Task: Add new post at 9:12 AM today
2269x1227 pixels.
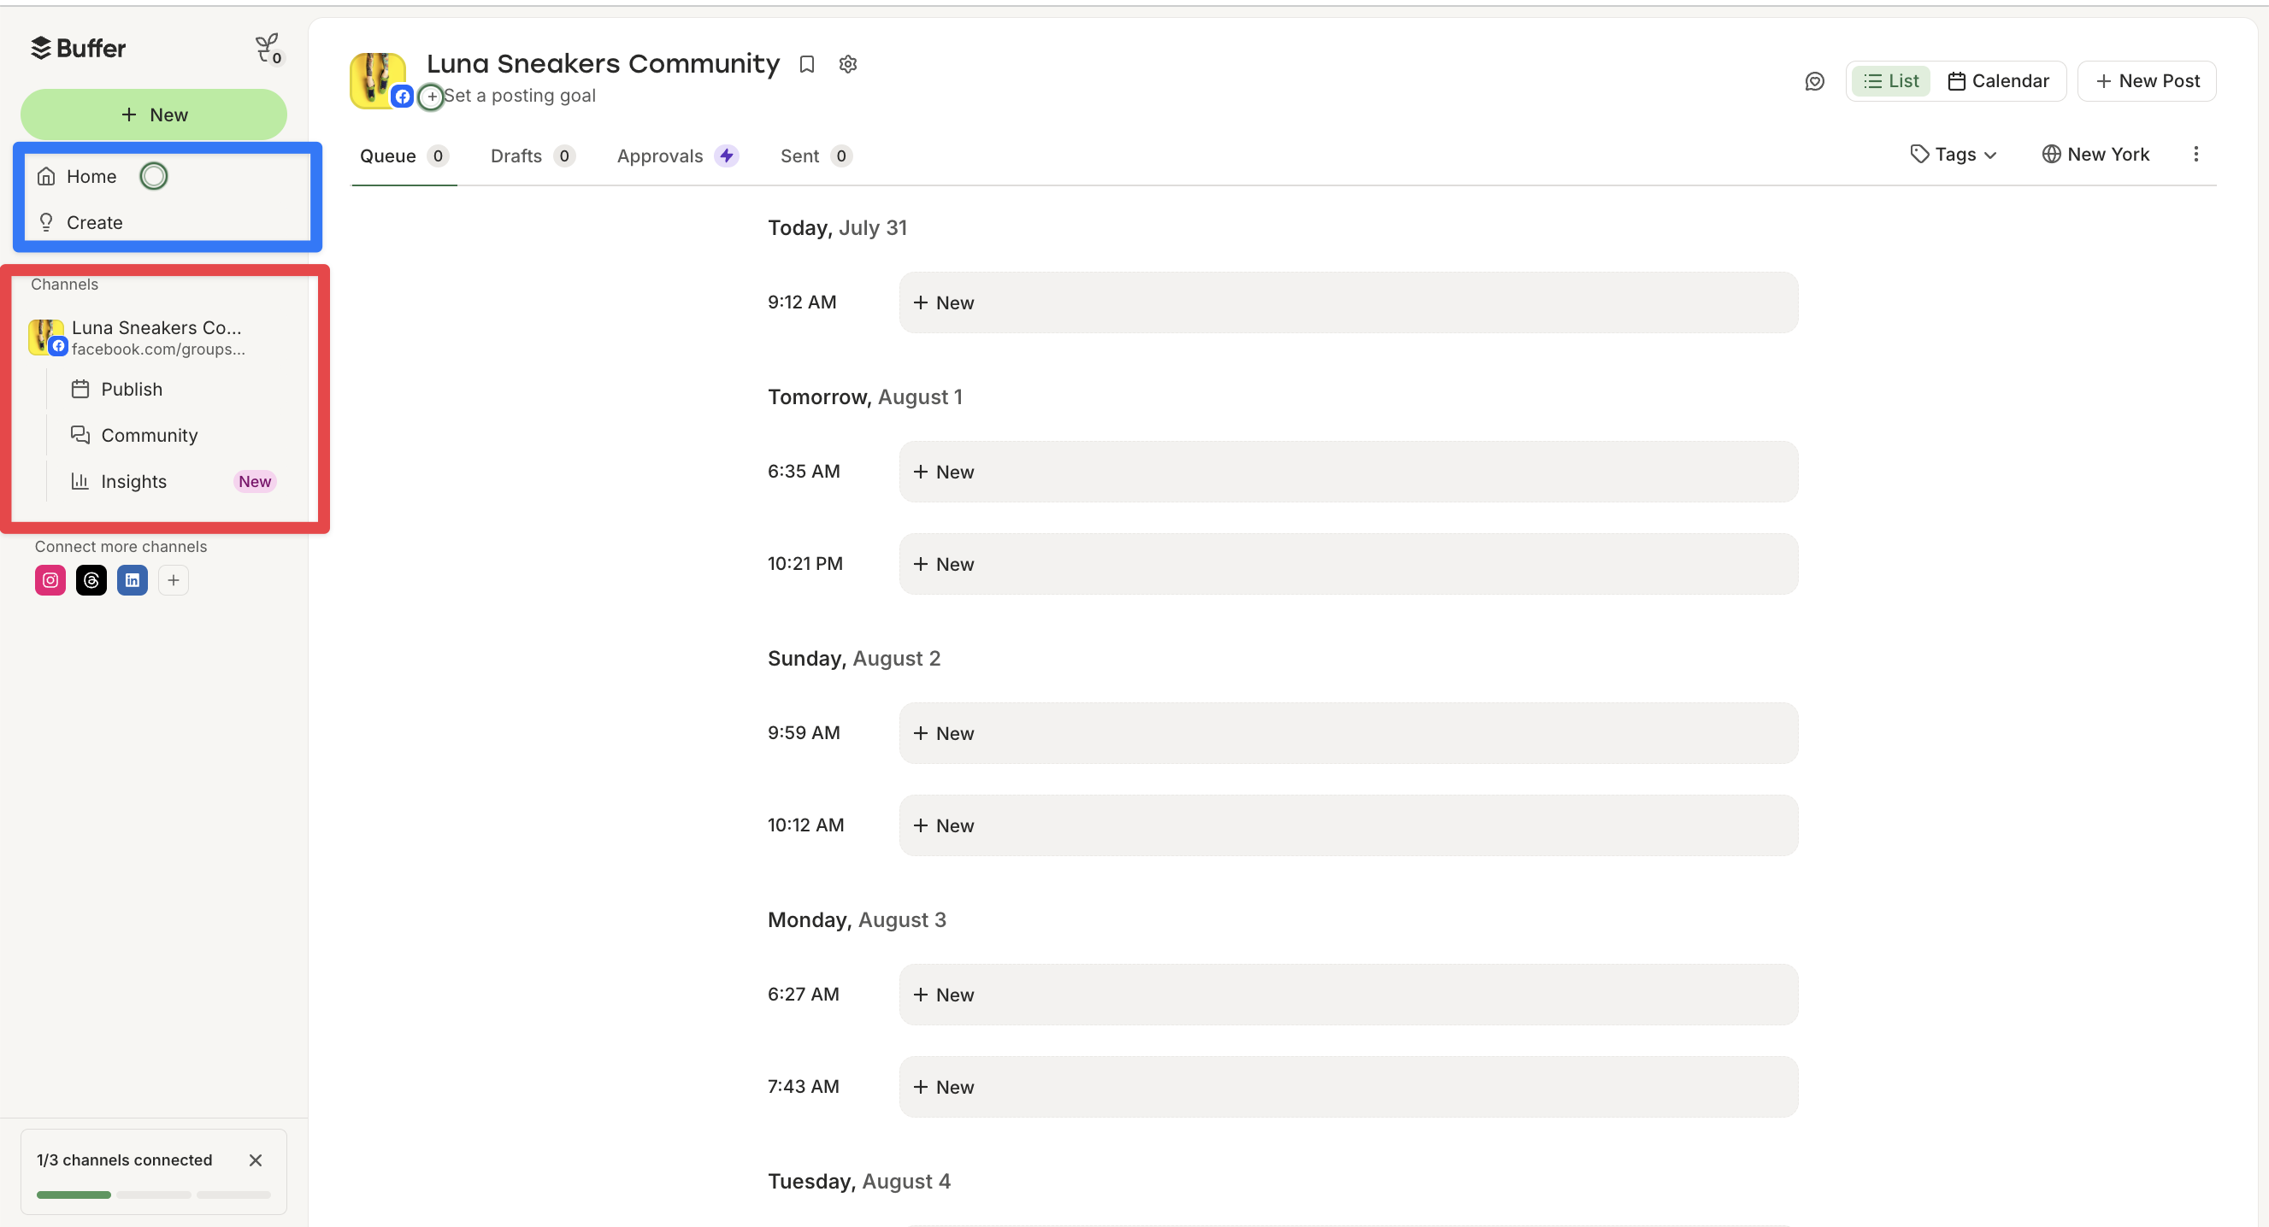Action: 1347,302
